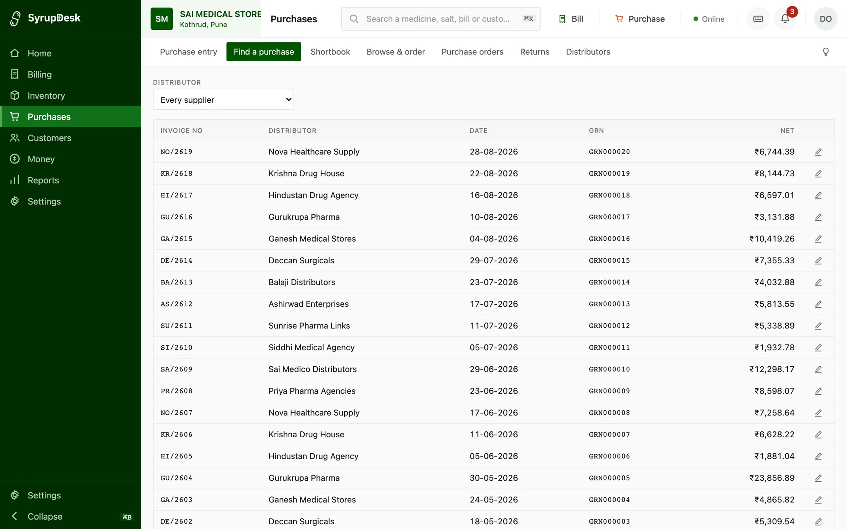Viewport: 847px width, 529px height.
Task: Open notifications bell with 3 badge
Action: (x=785, y=19)
